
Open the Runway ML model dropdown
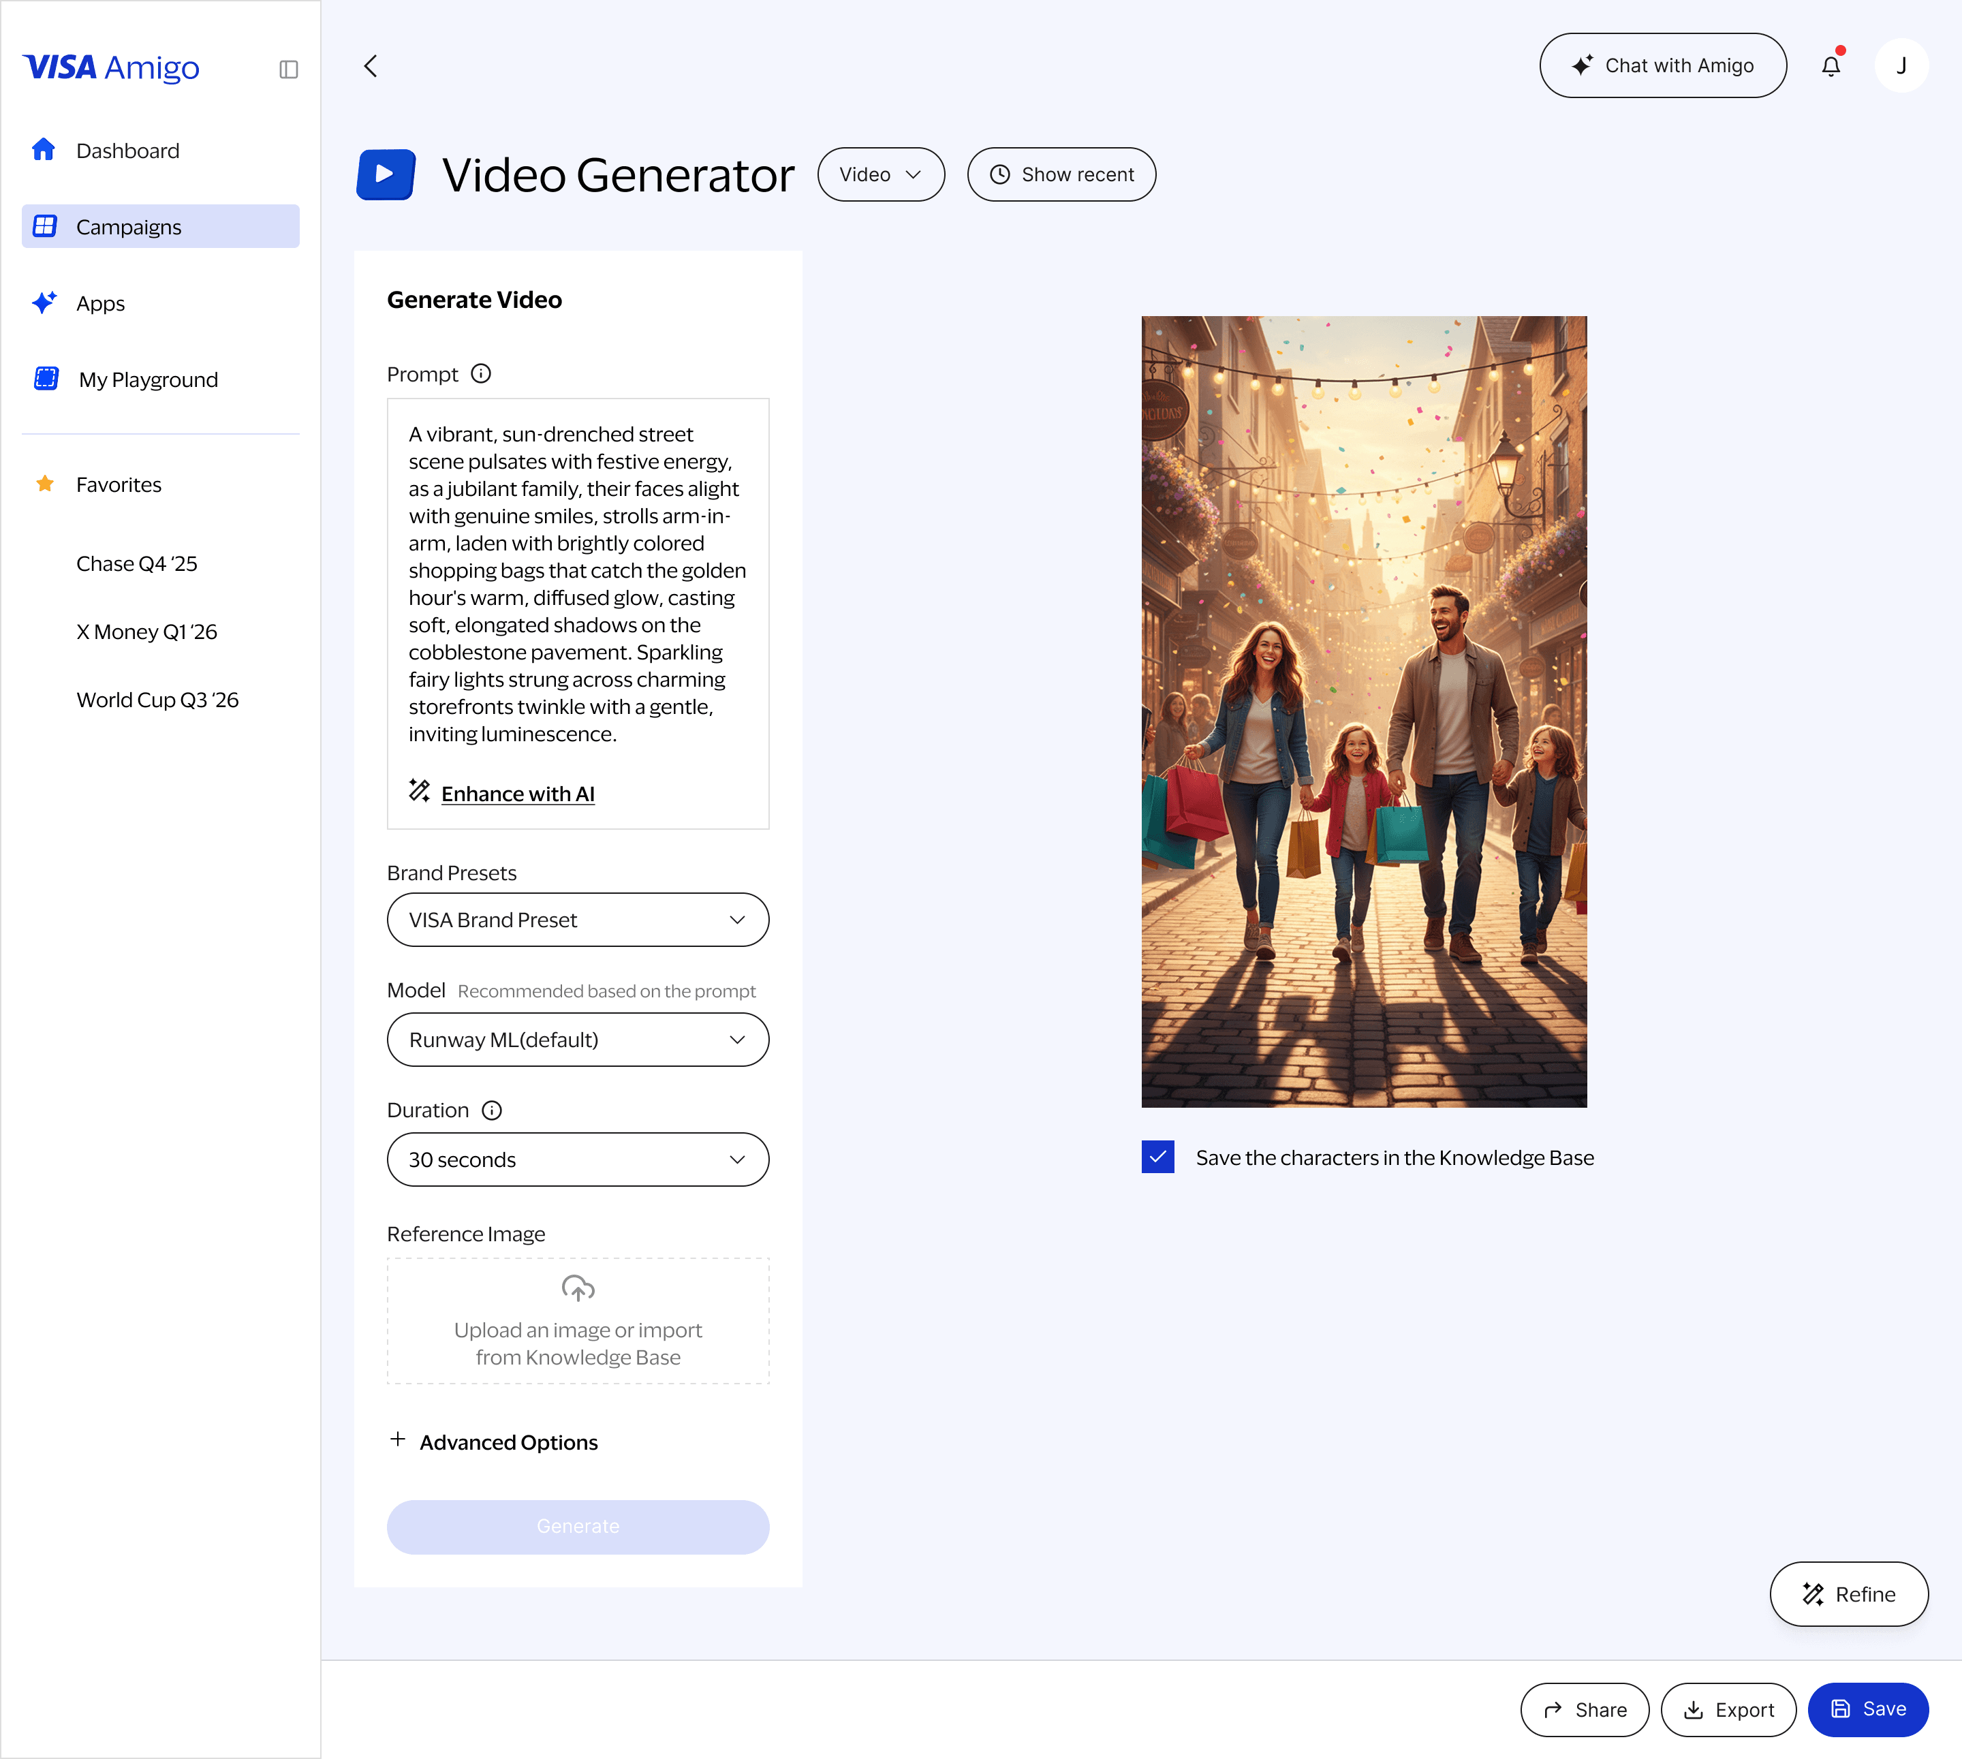[577, 1039]
